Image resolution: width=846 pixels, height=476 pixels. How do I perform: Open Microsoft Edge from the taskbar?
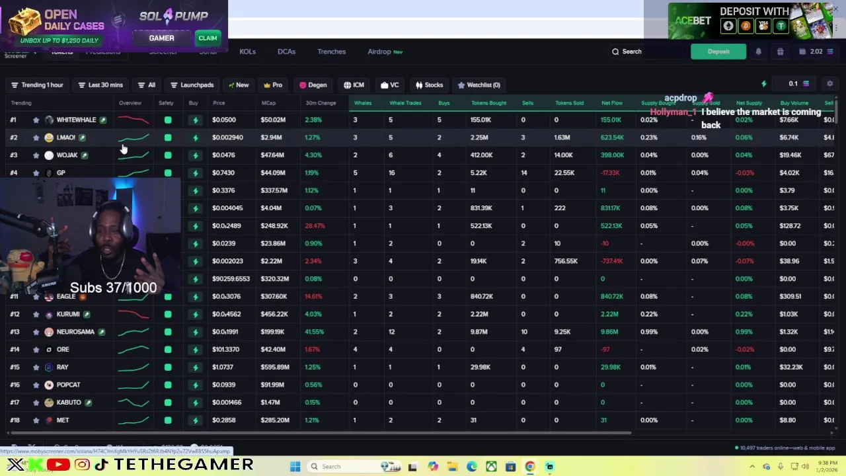[x=471, y=467]
